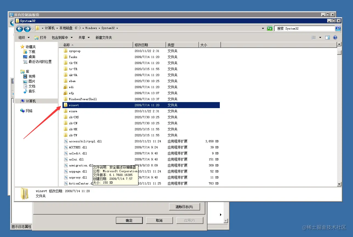
Task: Open the 音乐 library
Action: [29, 91]
